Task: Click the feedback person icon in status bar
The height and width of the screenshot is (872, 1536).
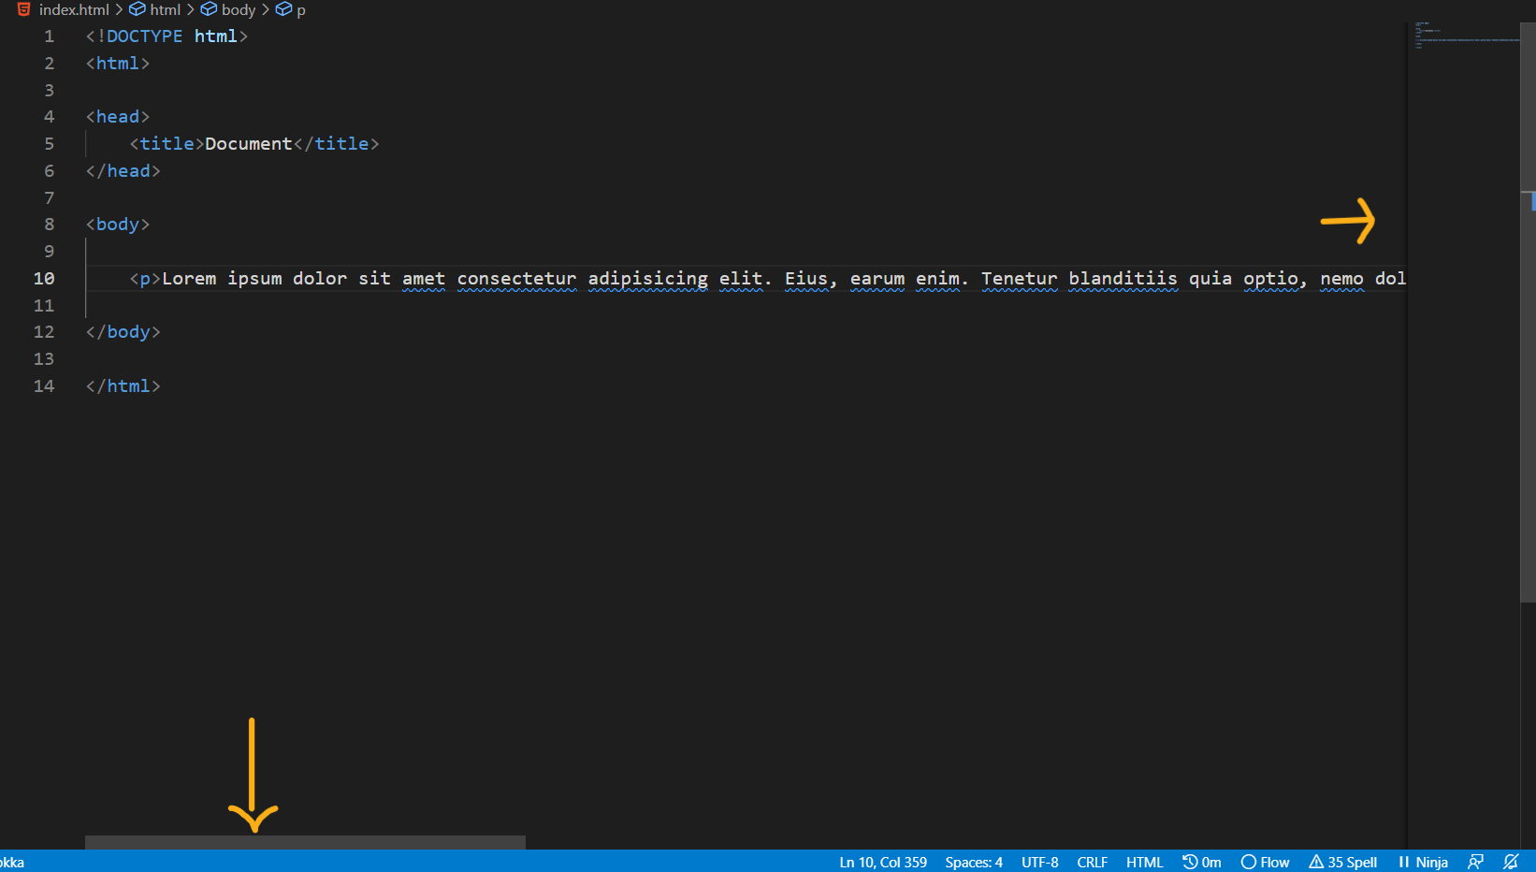Action: pos(1476,862)
